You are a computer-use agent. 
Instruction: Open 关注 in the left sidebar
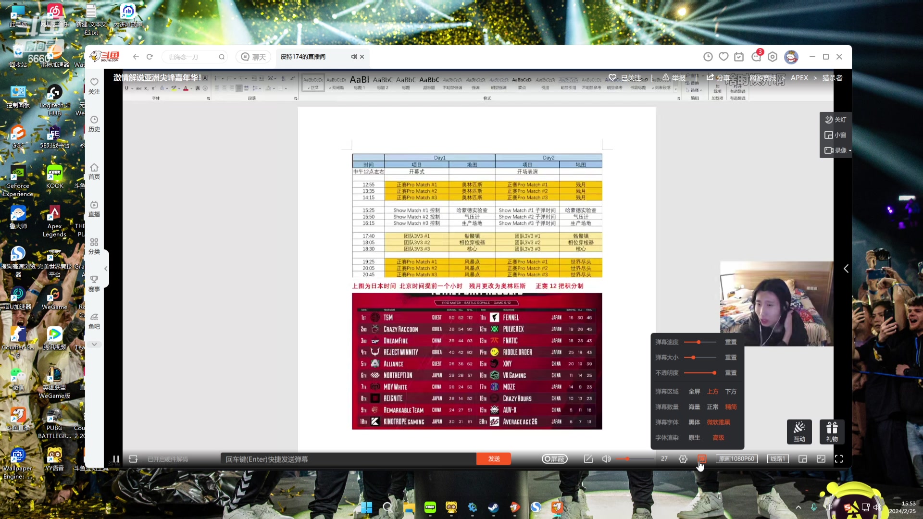[94, 86]
